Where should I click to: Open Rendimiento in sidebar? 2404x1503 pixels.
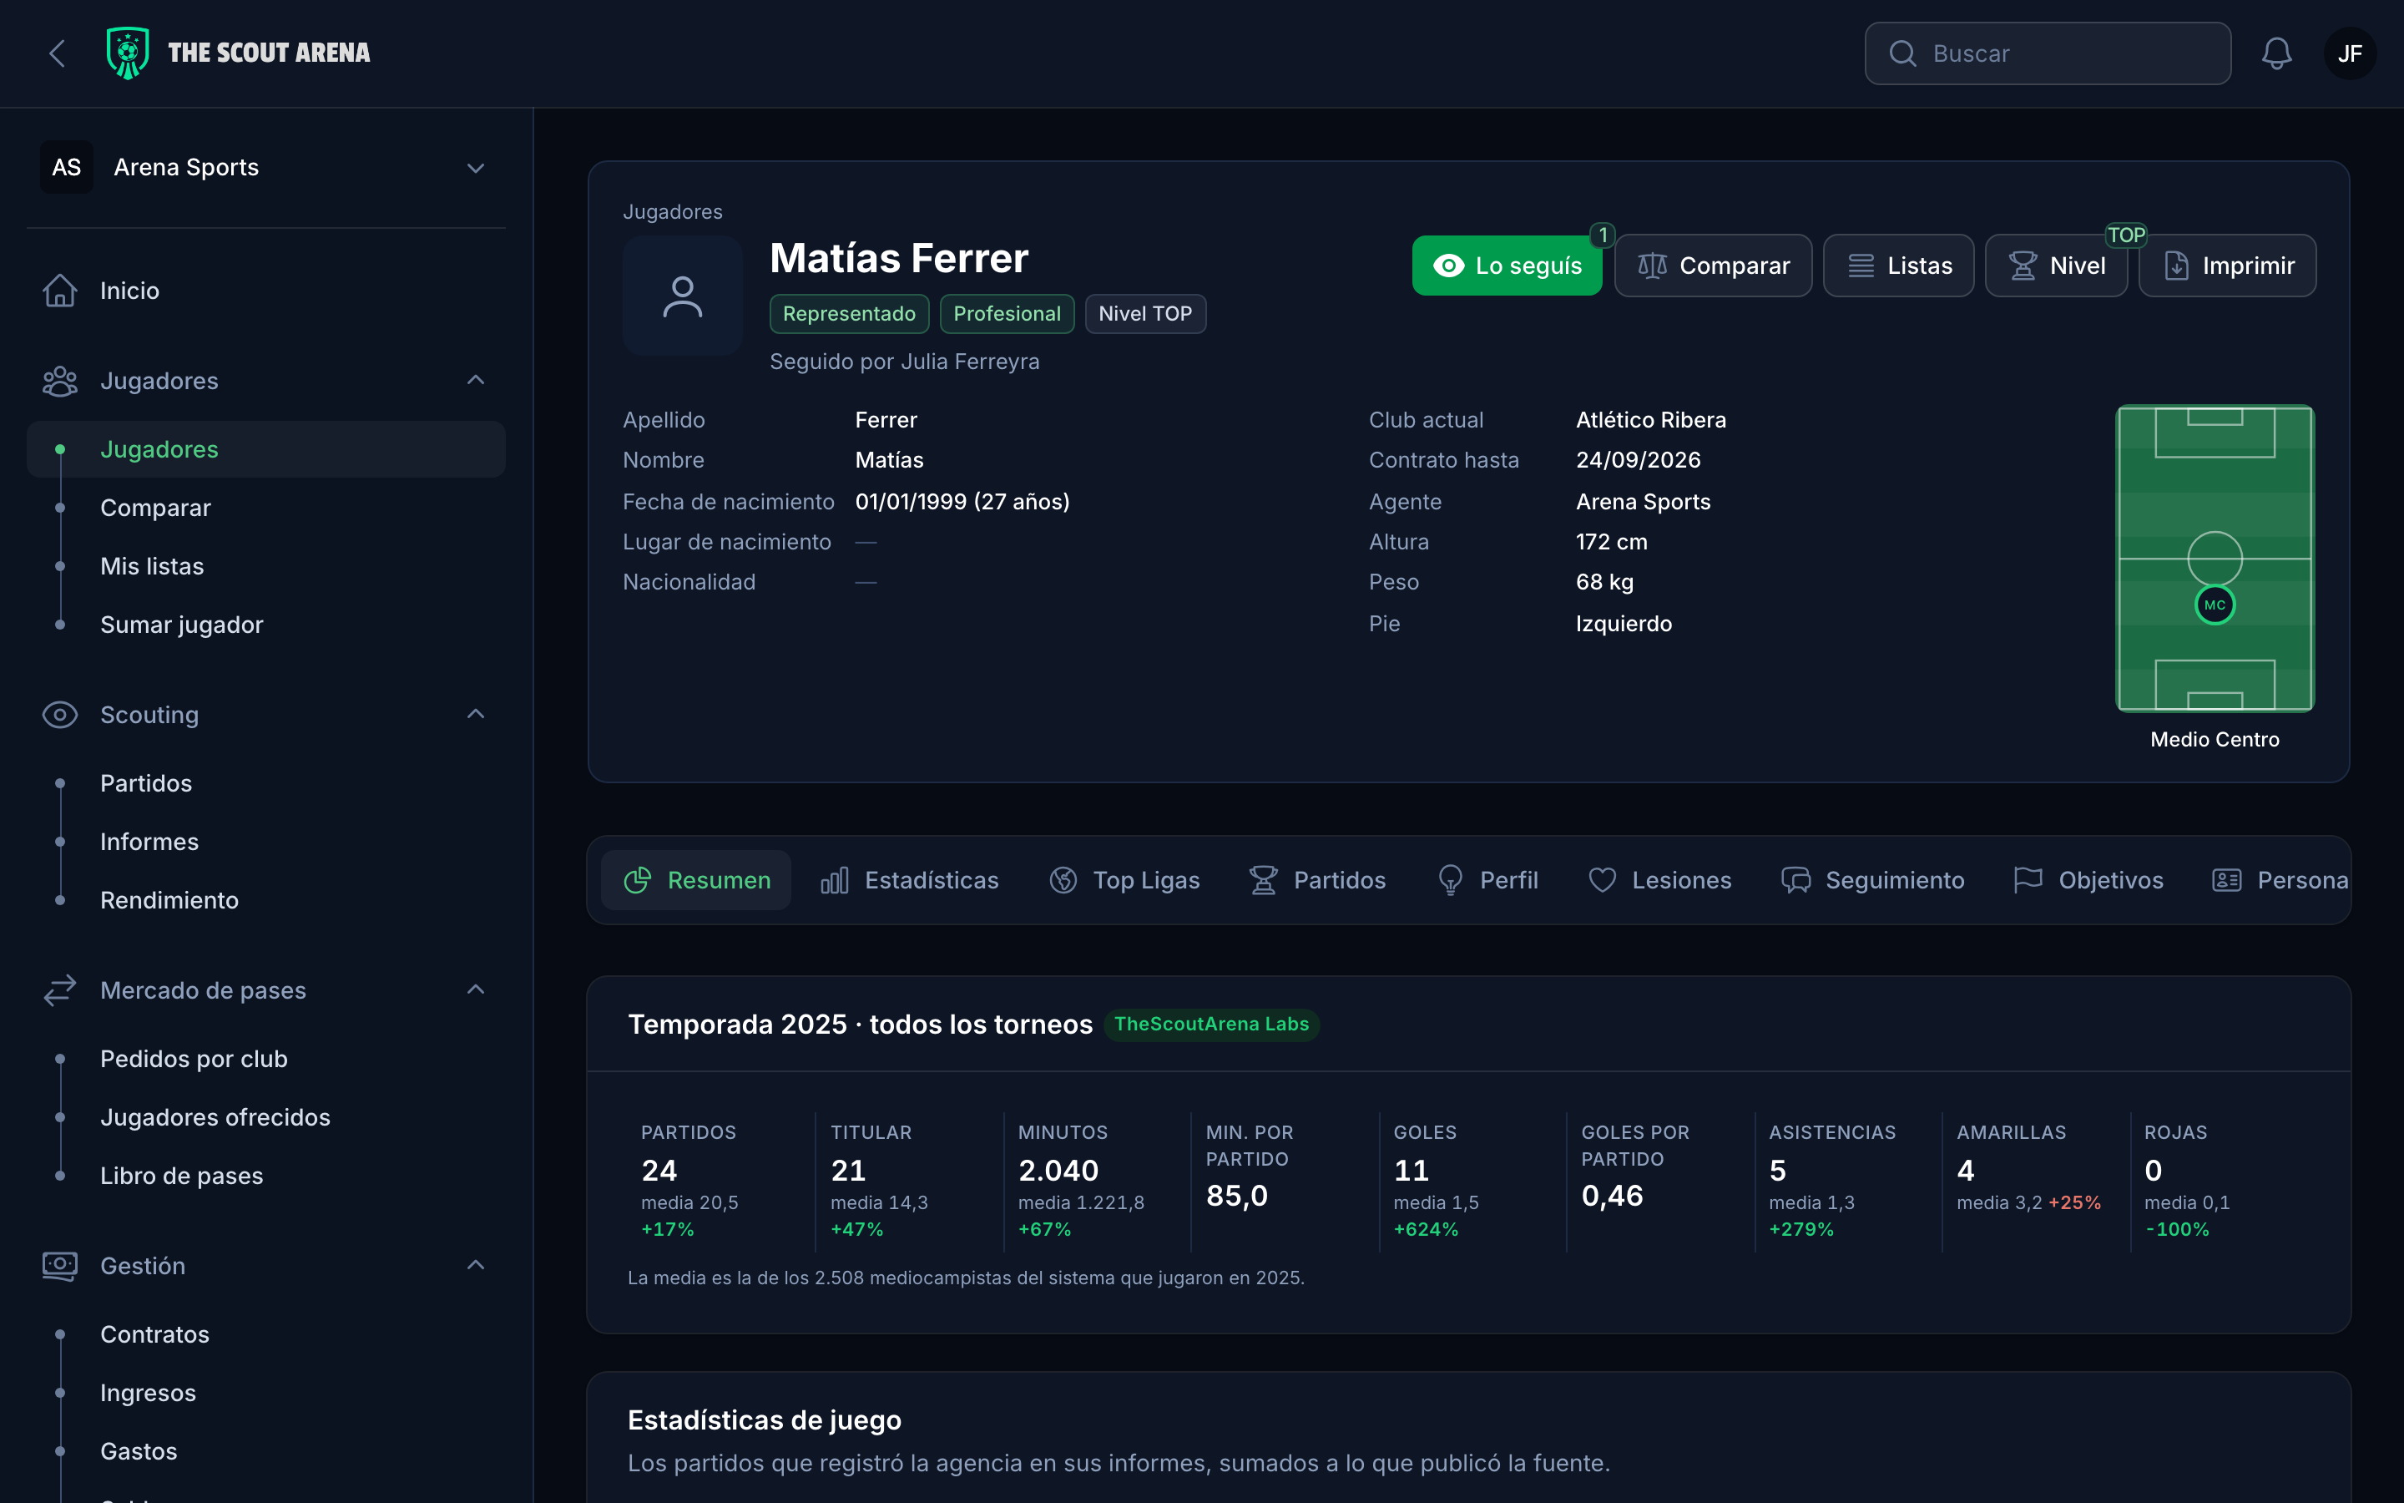(x=266, y=901)
